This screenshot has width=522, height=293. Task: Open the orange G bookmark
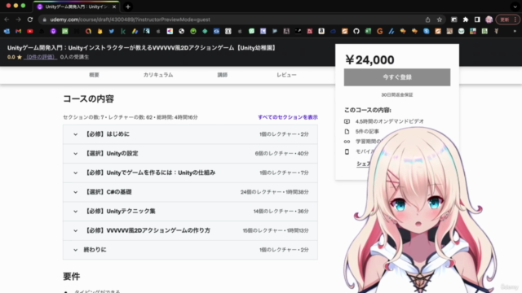[x=379, y=31]
